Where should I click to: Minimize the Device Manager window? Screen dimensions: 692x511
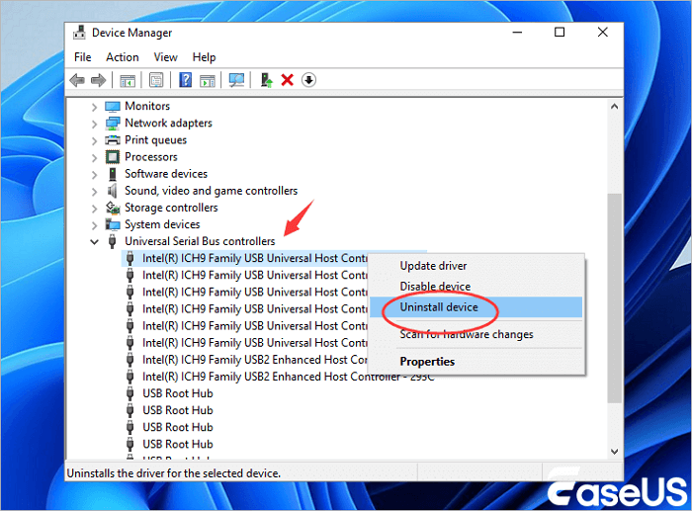tap(517, 33)
